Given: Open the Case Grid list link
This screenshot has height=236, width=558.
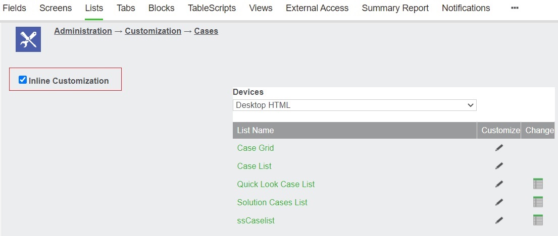Looking at the screenshot, I should [x=256, y=148].
